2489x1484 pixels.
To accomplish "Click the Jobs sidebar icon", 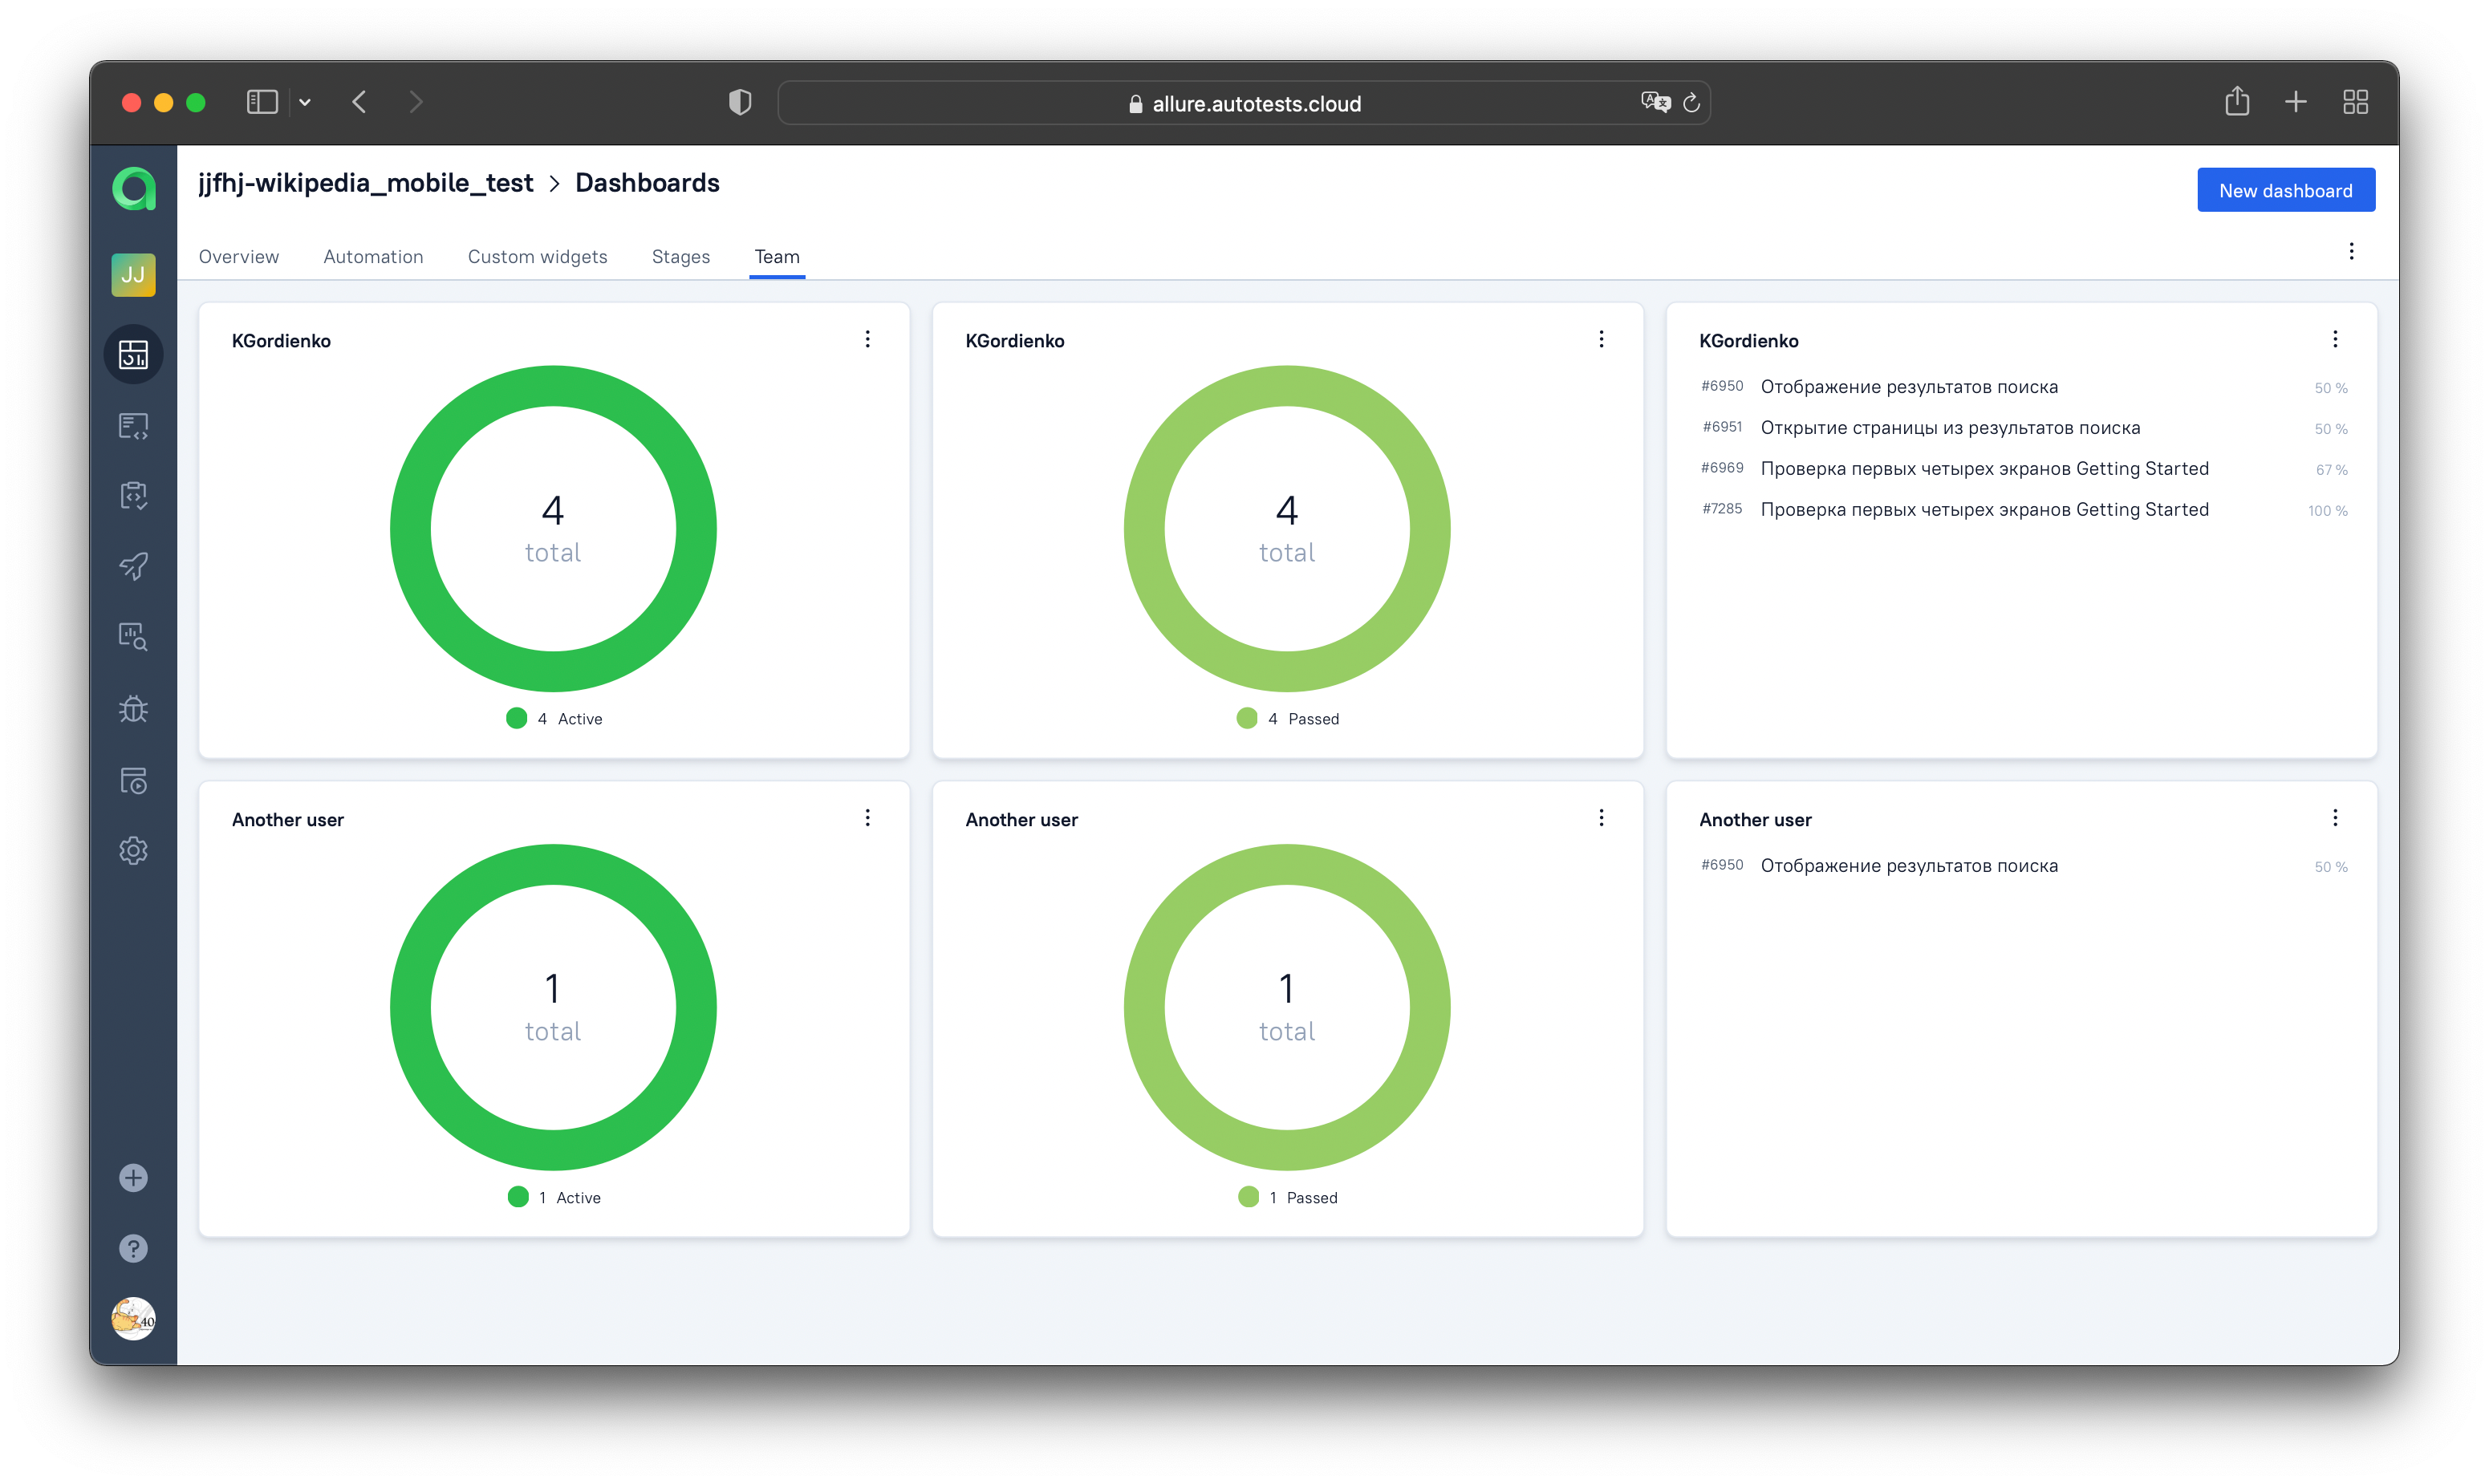I will [x=133, y=780].
